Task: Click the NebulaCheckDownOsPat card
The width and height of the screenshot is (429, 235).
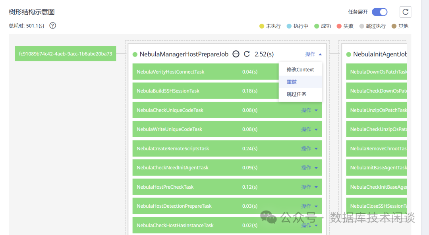Action: 377,91
